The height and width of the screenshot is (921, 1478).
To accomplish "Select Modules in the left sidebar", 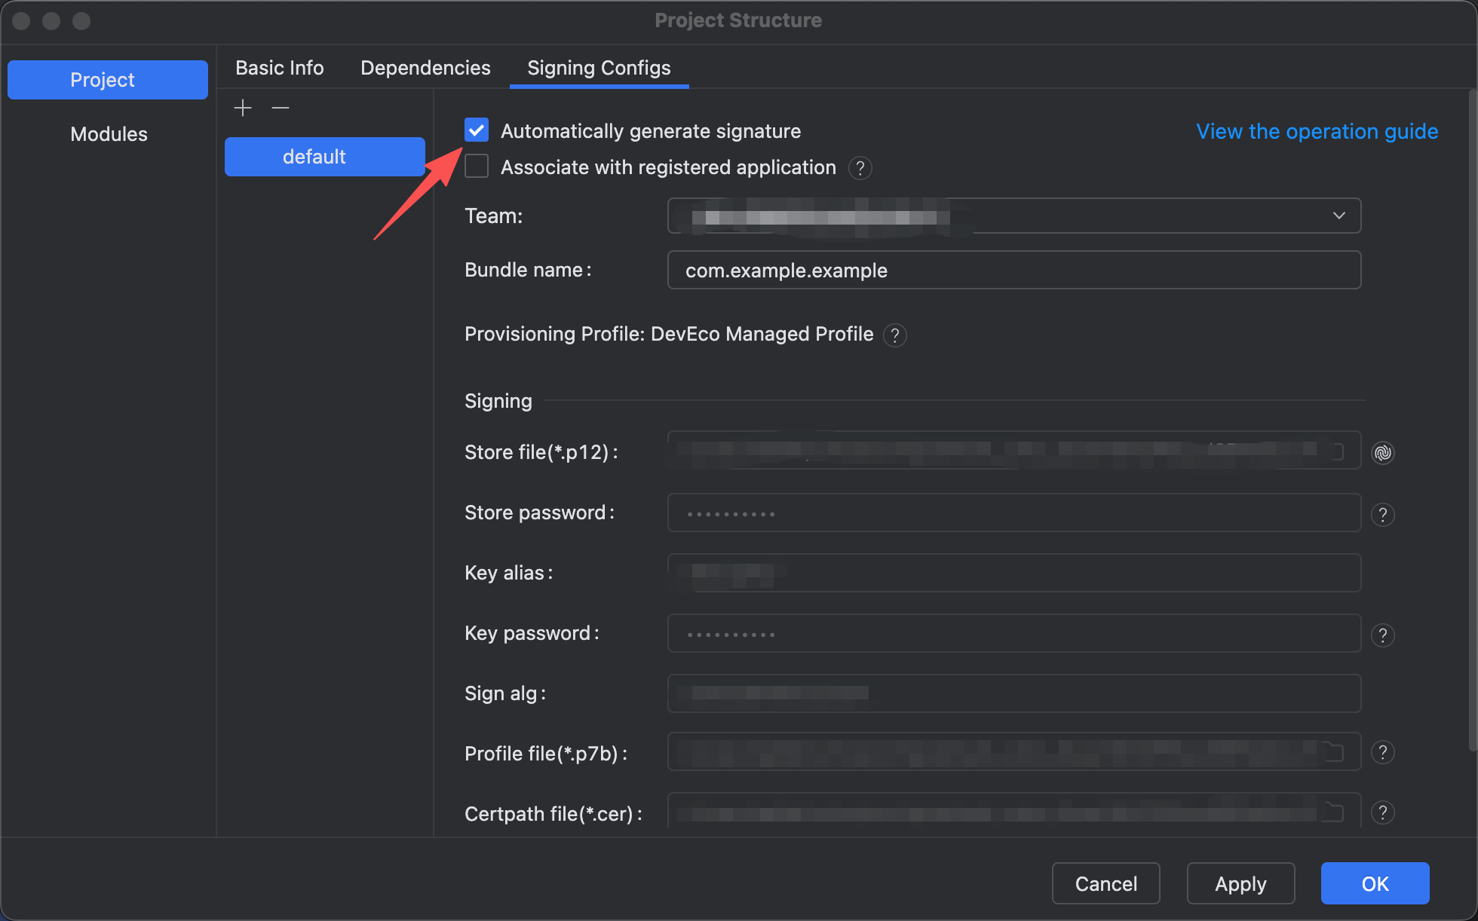I will pos(109,134).
